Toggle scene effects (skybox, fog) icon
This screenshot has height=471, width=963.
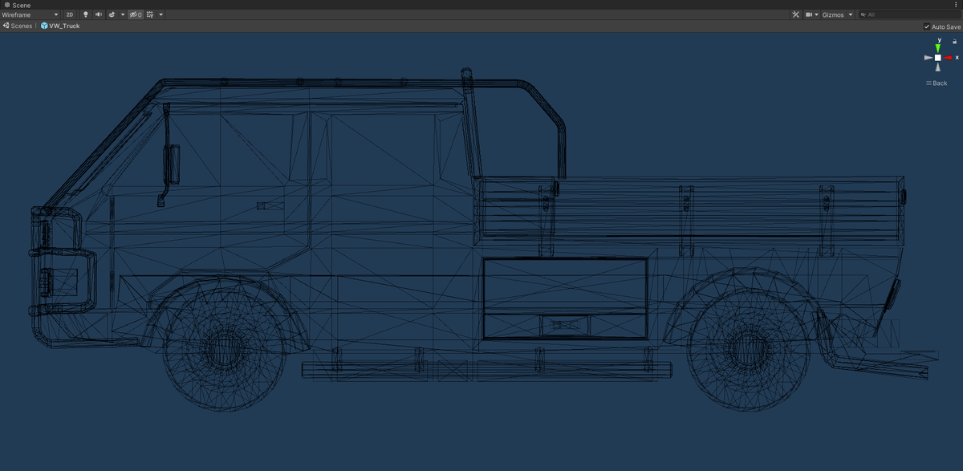coord(112,14)
